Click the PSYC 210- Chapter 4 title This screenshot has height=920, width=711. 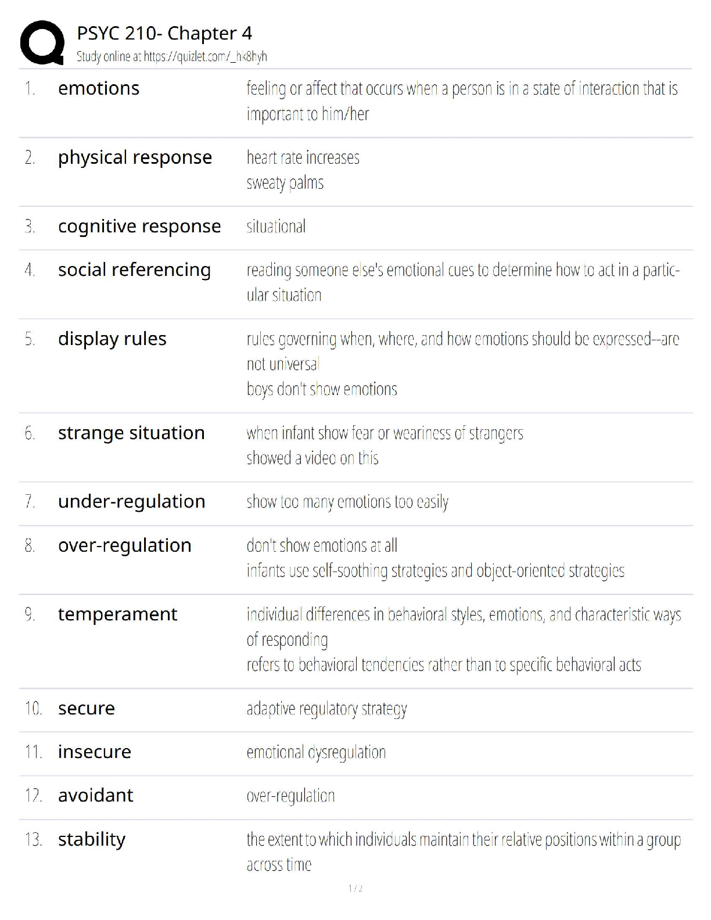tap(164, 33)
